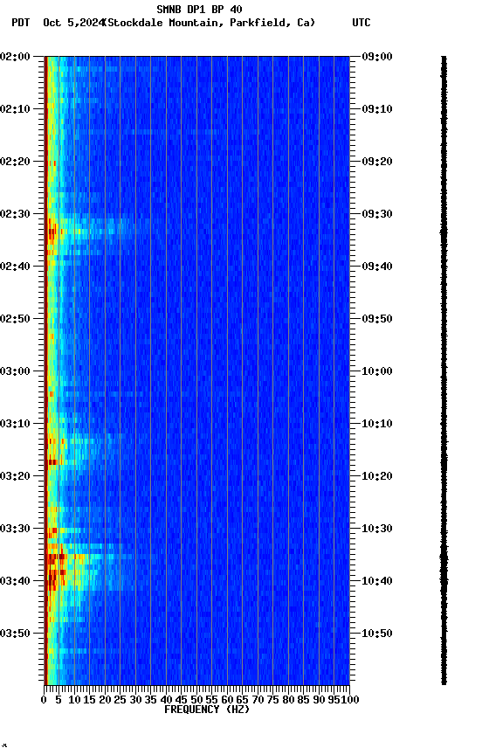
Task: Click the 30 Hz axis label
Action: pyautogui.click(x=135, y=700)
